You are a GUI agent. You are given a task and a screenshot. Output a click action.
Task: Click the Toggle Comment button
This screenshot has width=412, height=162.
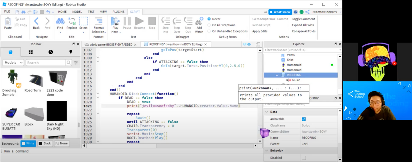click(x=303, y=19)
